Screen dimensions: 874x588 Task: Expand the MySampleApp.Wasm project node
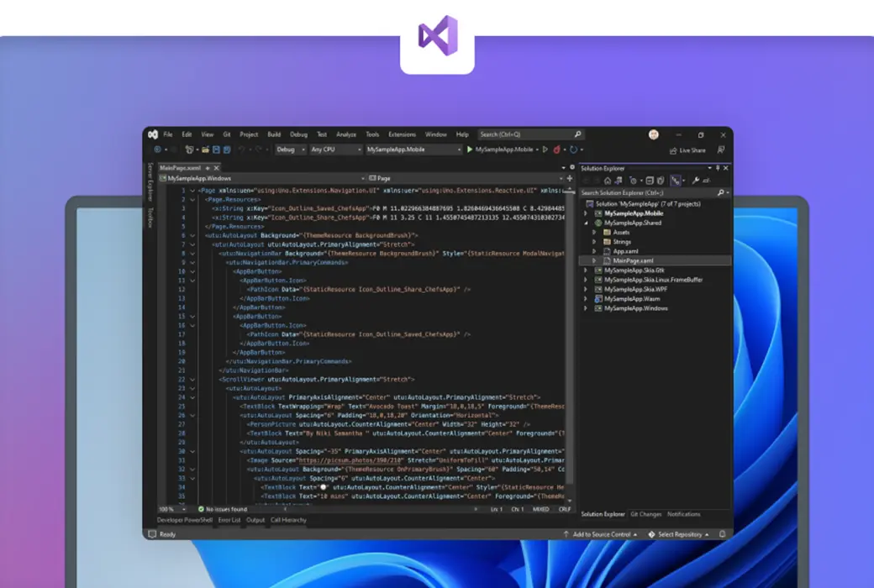coord(585,299)
